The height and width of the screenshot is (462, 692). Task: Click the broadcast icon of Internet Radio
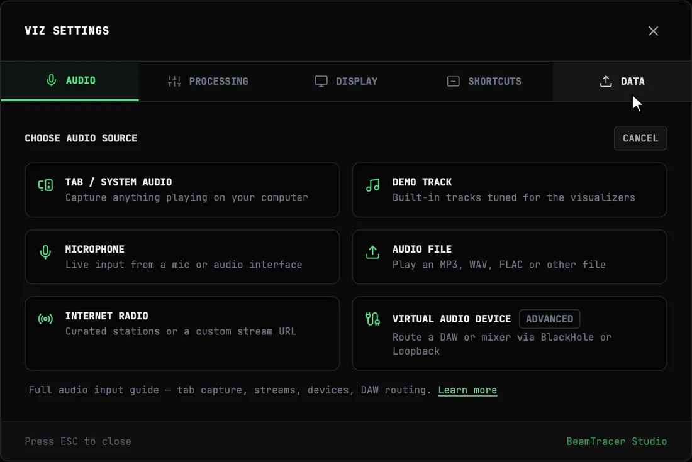pyautogui.click(x=45, y=319)
